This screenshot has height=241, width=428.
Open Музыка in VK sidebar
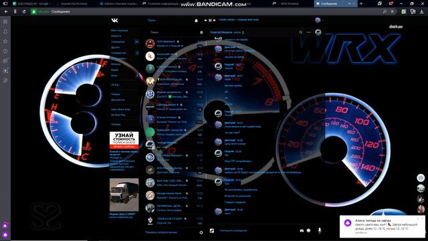point(116,64)
